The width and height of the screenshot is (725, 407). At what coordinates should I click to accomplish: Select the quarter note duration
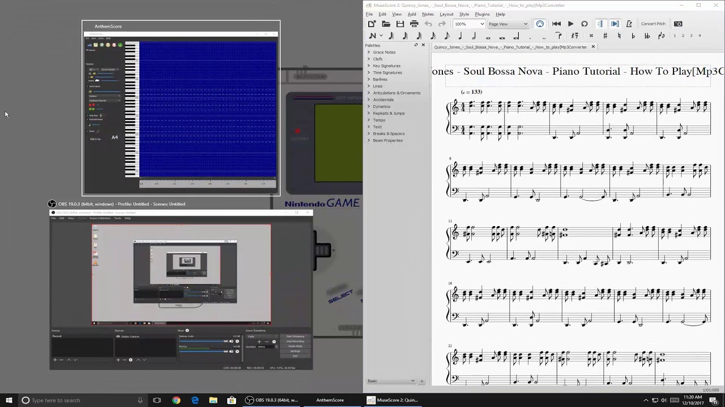pyautogui.click(x=460, y=36)
